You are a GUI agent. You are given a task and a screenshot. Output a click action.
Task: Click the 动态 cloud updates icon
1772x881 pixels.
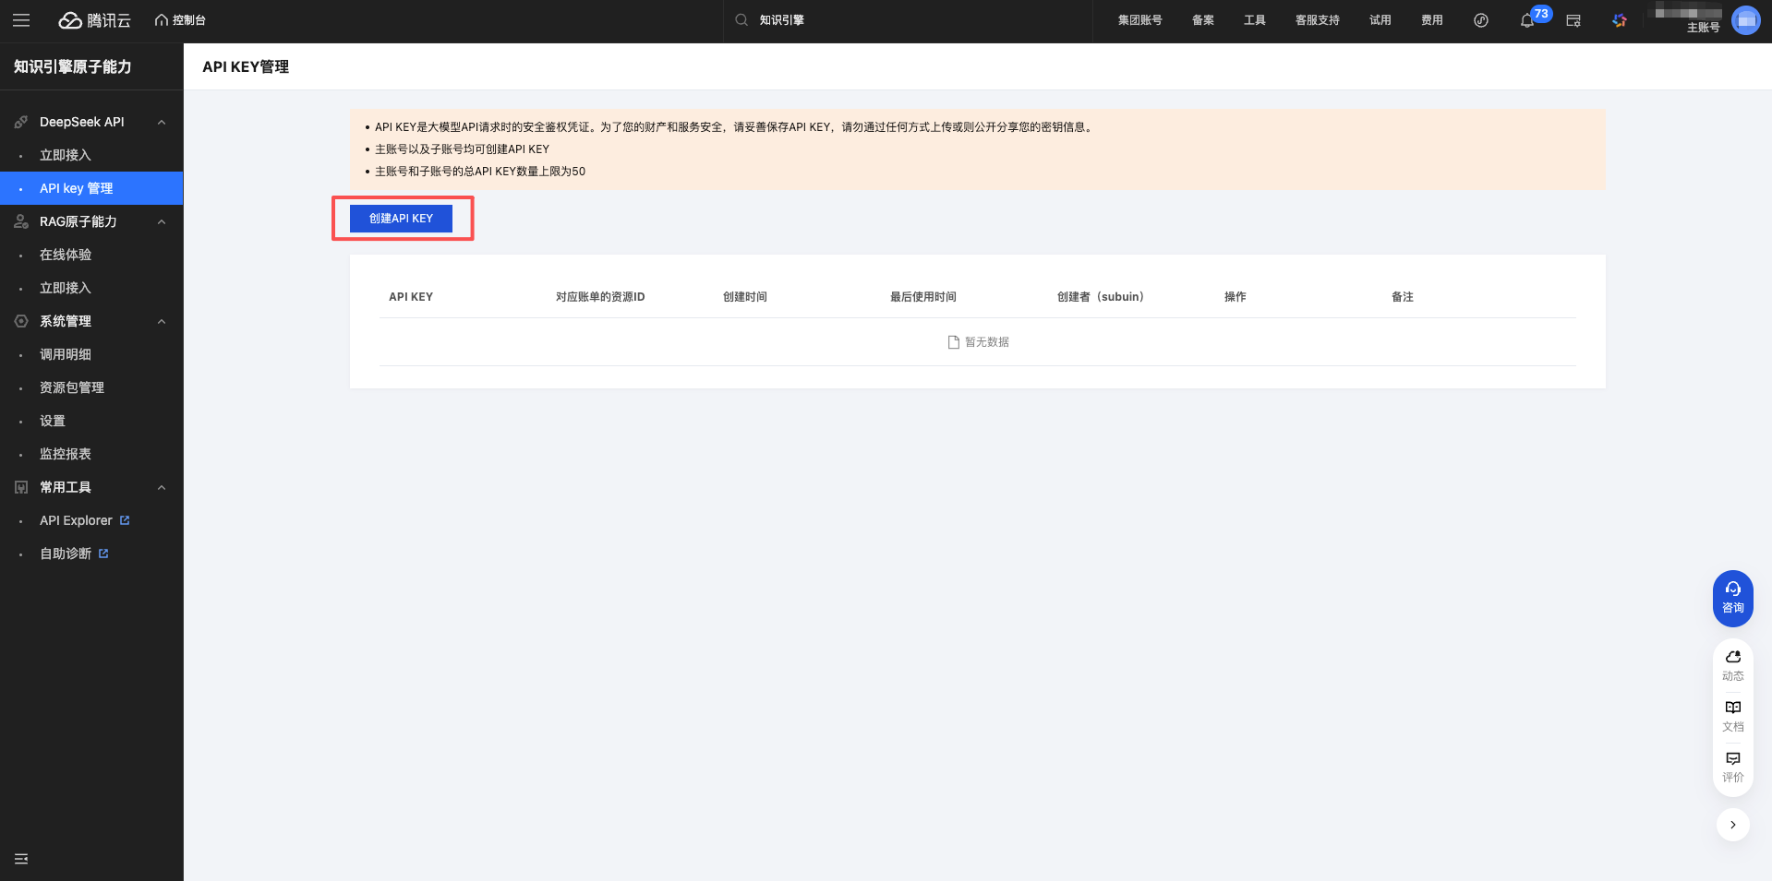click(x=1732, y=662)
